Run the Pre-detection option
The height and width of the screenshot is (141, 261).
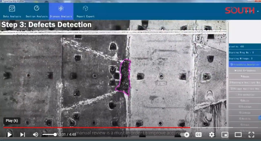pyautogui.click(x=245, y=95)
